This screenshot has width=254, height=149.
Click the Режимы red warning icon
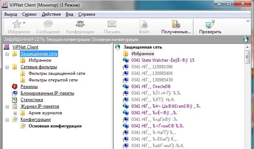[x=15, y=87]
